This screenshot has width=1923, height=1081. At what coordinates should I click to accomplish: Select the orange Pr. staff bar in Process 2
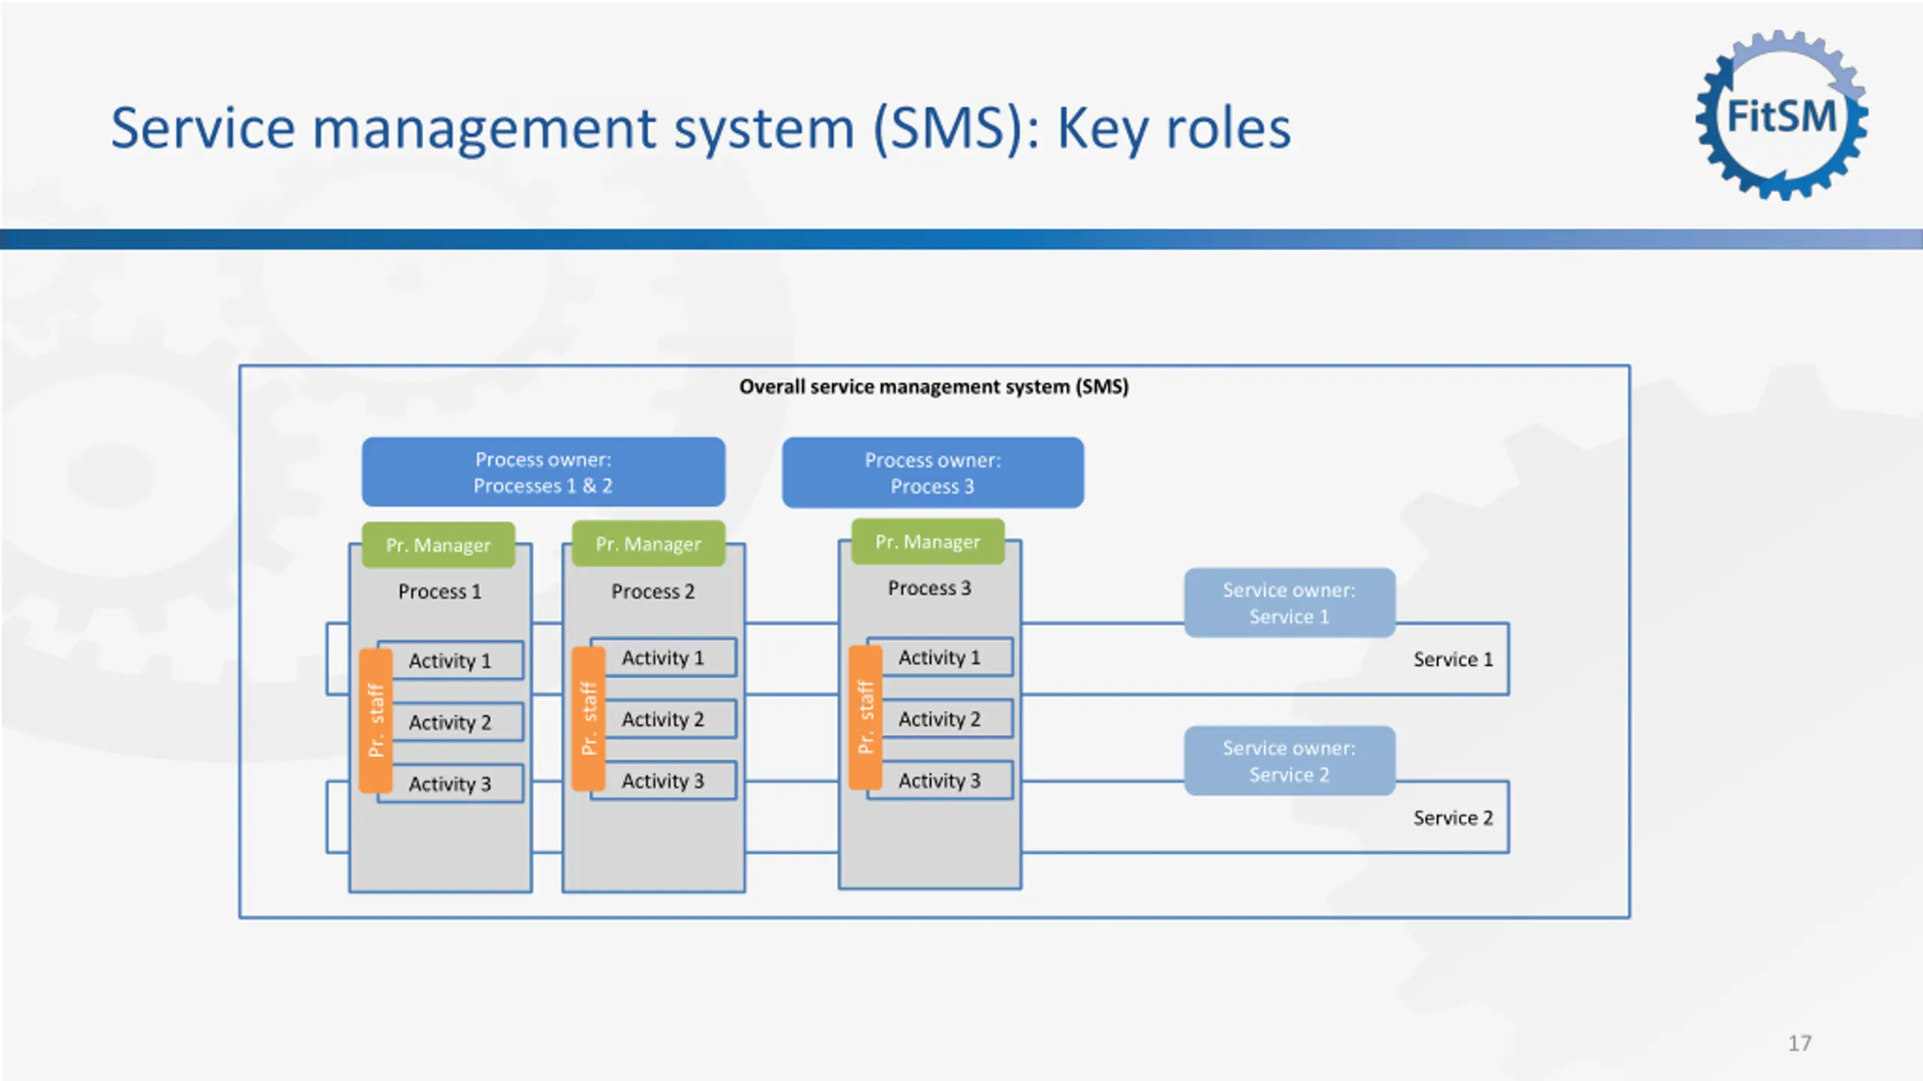coord(588,718)
